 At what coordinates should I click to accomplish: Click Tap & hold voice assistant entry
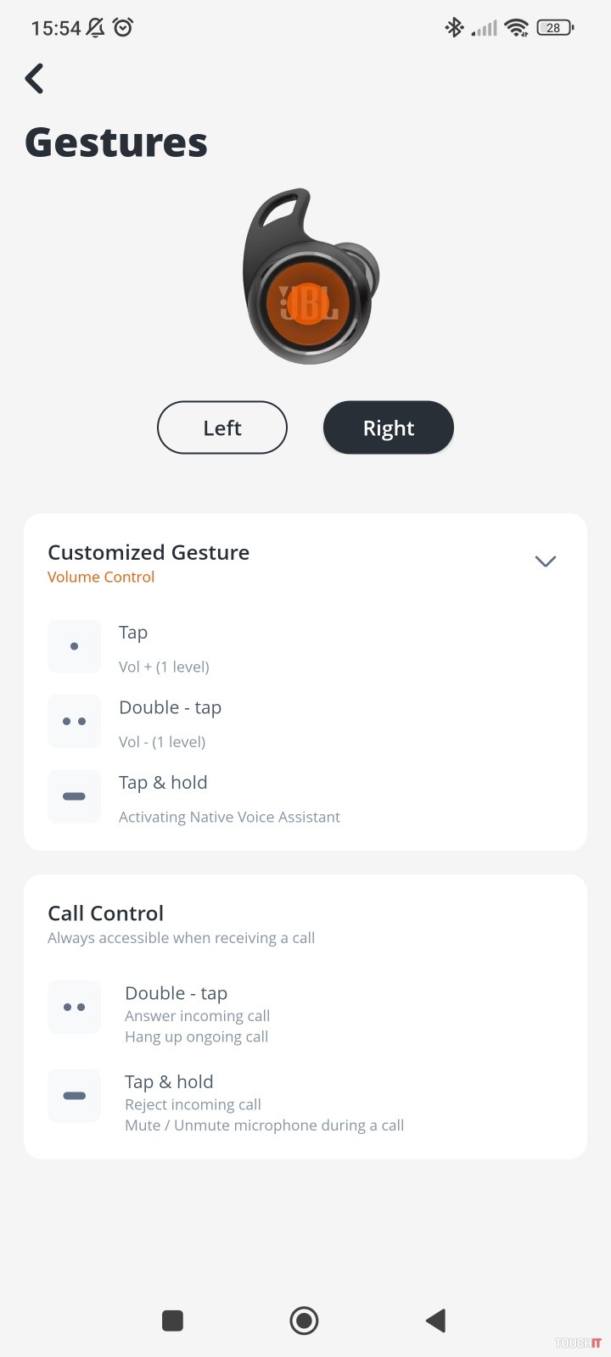pyautogui.click(x=229, y=799)
